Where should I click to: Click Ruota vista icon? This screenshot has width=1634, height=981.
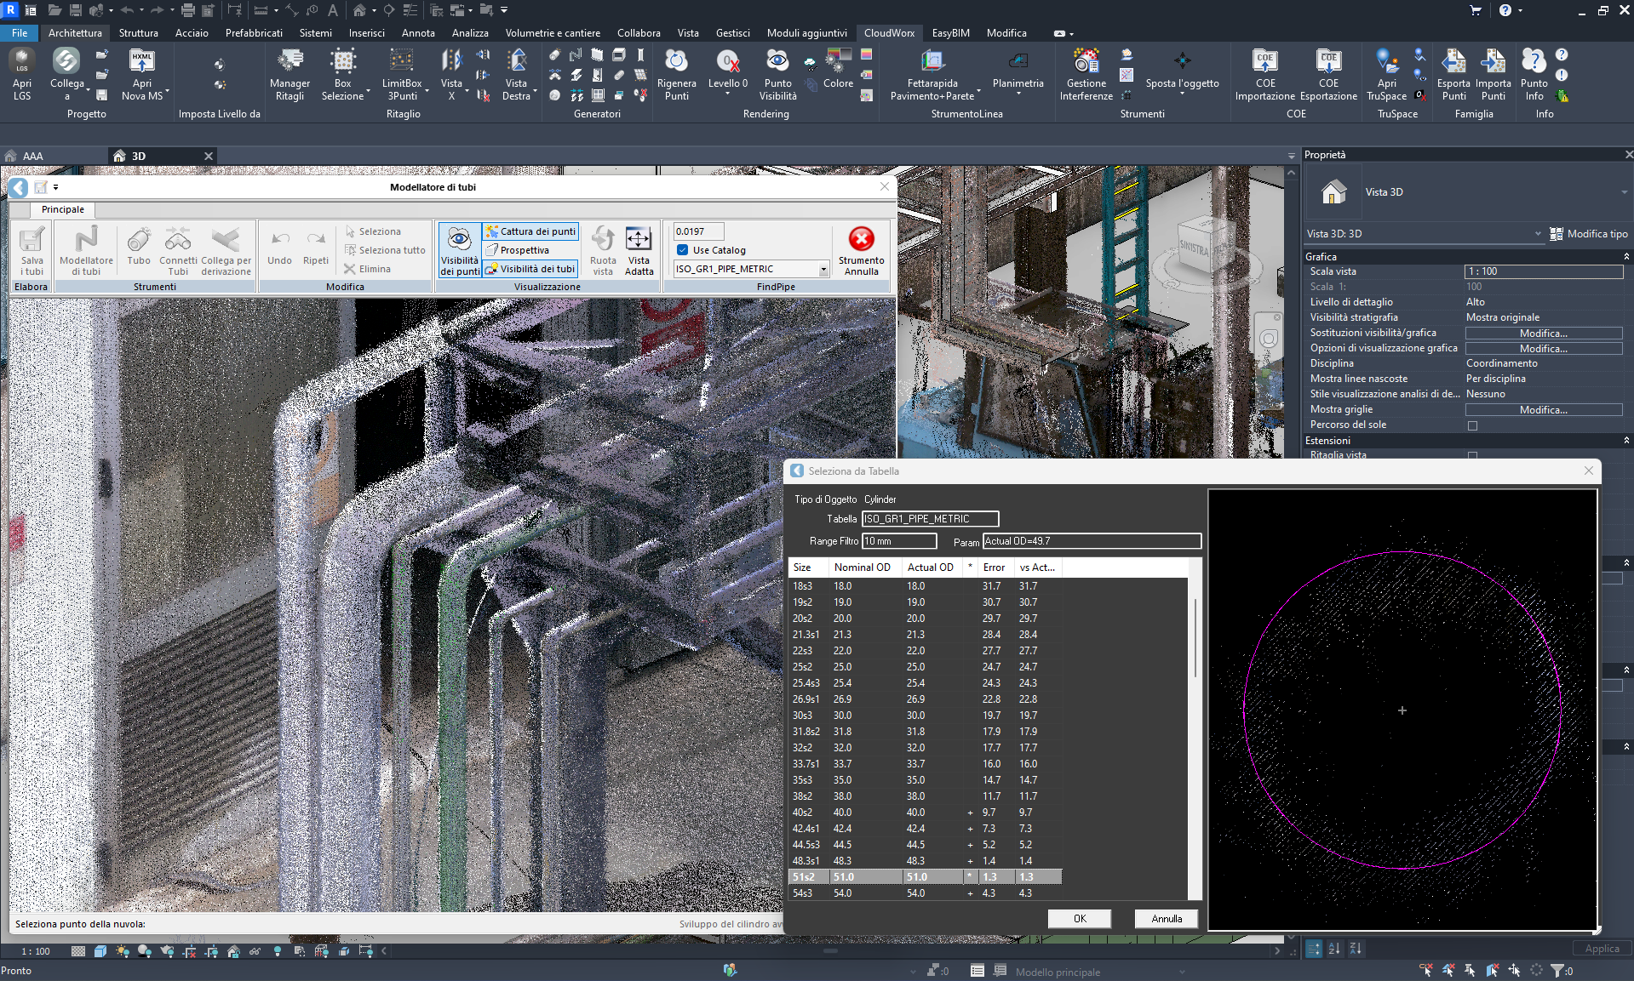coord(603,251)
